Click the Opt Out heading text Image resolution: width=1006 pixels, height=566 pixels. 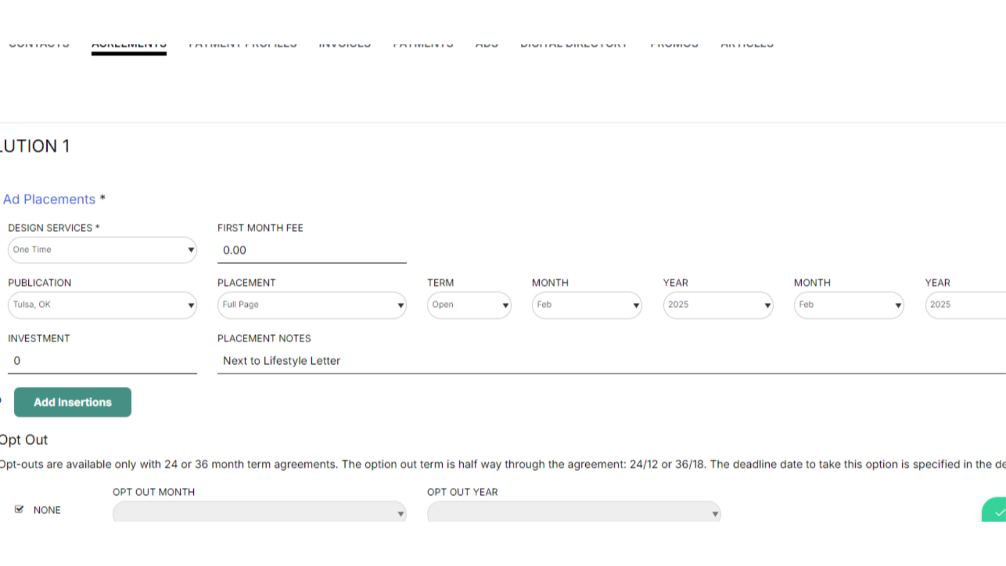(24, 440)
